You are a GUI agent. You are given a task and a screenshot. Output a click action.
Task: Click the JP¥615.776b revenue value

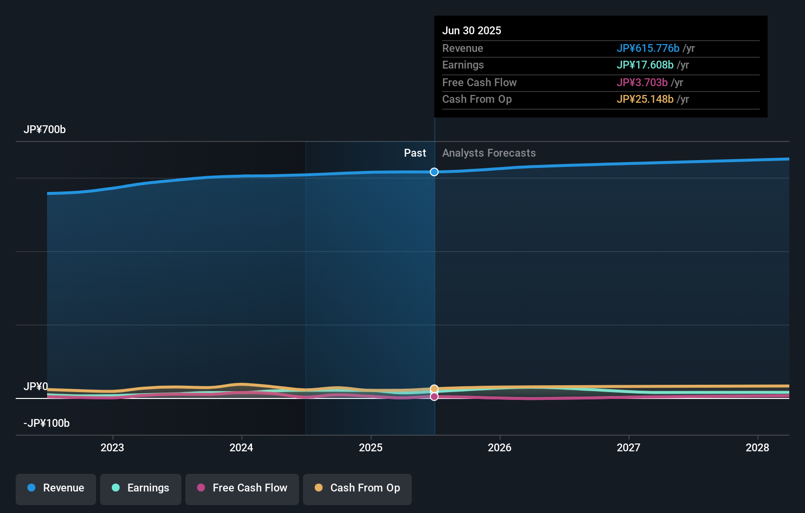pos(648,48)
